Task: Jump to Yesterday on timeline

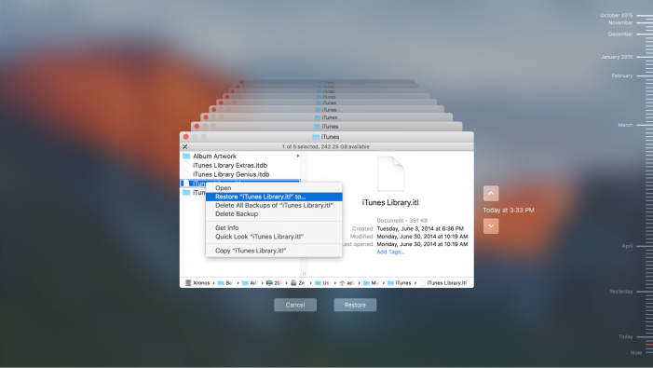Action: coord(621,292)
